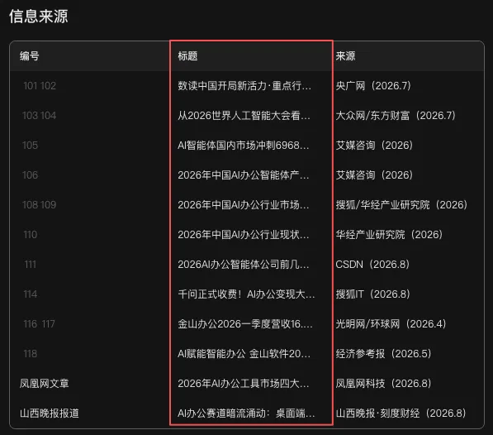Select title AI赋能智能办公 金山软件20…
The height and width of the screenshot is (435, 493).
click(244, 354)
